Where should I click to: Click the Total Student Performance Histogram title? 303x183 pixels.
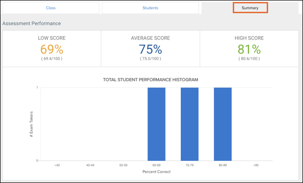[150, 80]
